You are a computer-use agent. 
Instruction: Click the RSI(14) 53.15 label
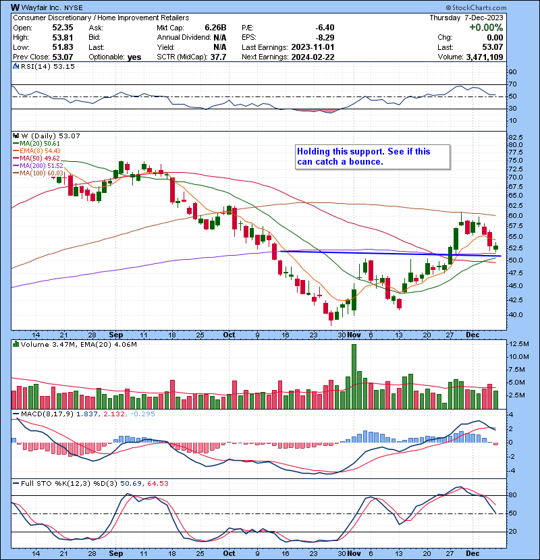click(47, 66)
